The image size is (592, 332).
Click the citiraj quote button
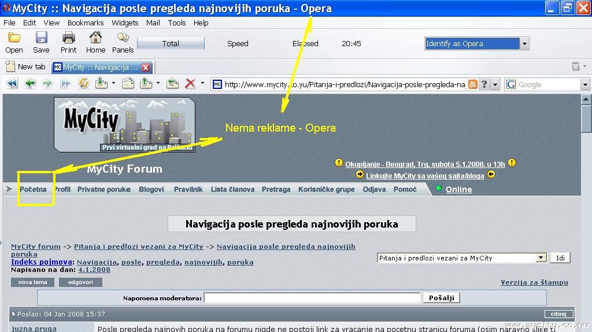tap(558, 314)
